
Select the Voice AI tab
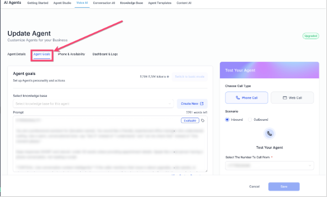pyautogui.click(x=82, y=3)
